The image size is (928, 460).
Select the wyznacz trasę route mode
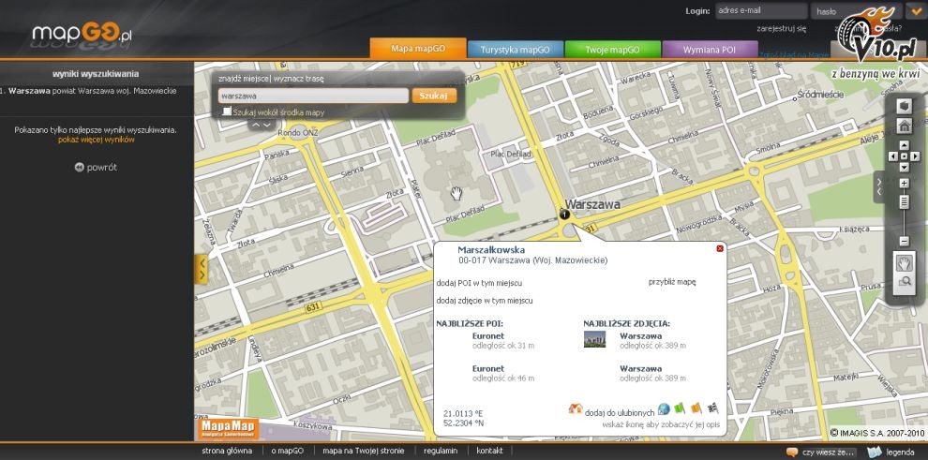pos(299,78)
